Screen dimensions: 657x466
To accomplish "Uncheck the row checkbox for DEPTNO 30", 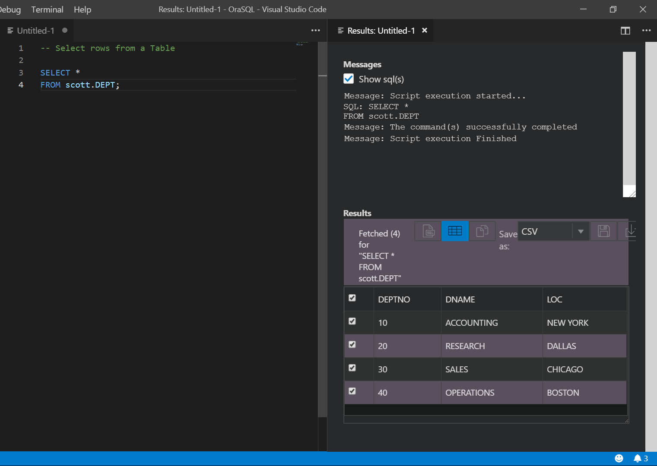I will pyautogui.click(x=352, y=368).
